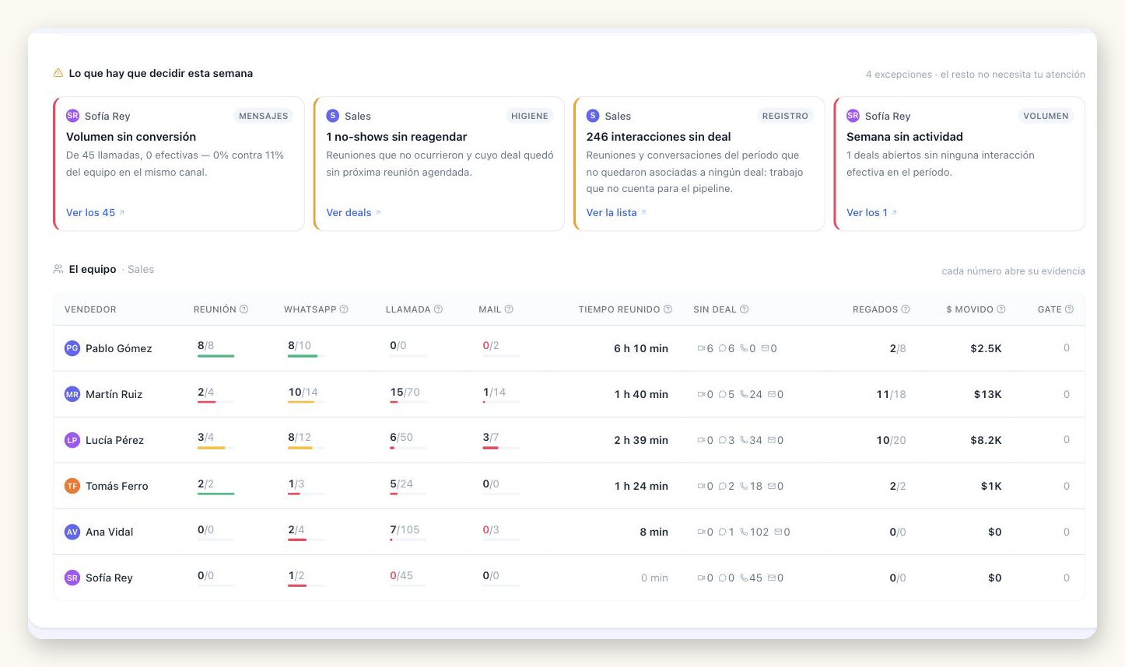Click Lucía Pérez's 10/20 regados value
The image size is (1125, 667).
pyautogui.click(x=891, y=440)
